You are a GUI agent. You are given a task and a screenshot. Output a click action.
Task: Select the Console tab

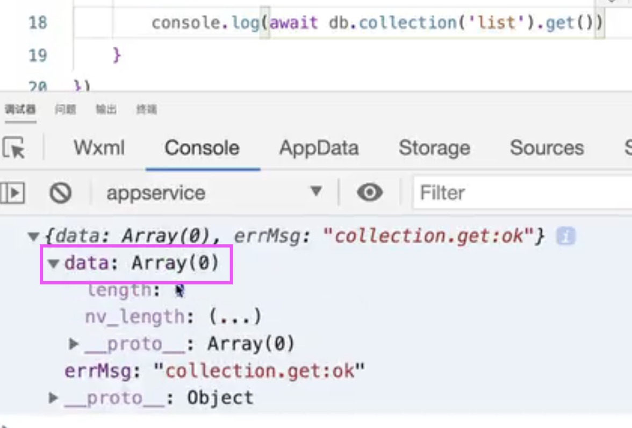[202, 148]
